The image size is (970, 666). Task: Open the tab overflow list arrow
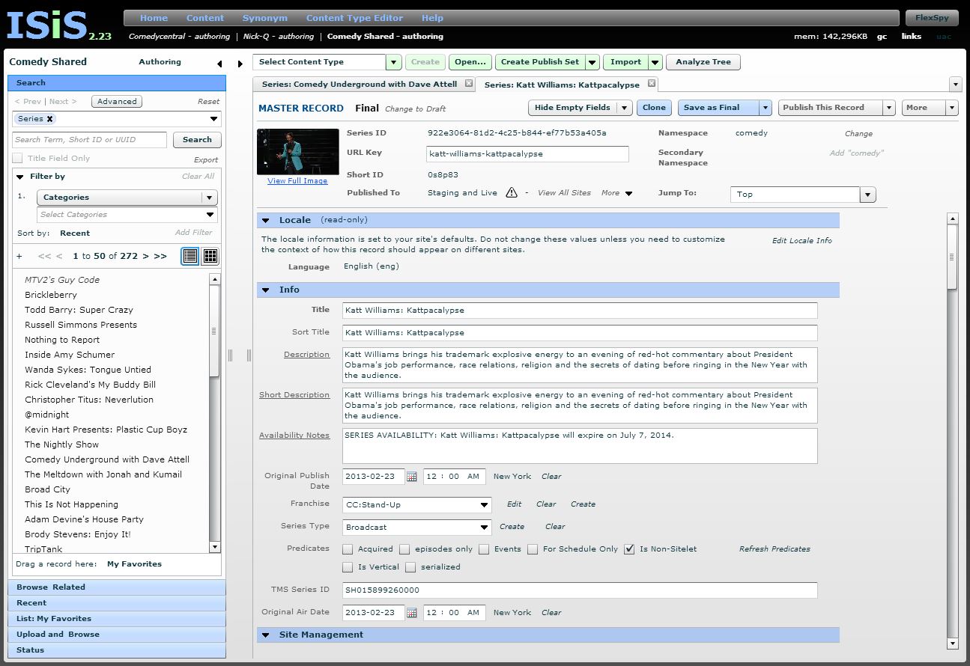tap(955, 85)
